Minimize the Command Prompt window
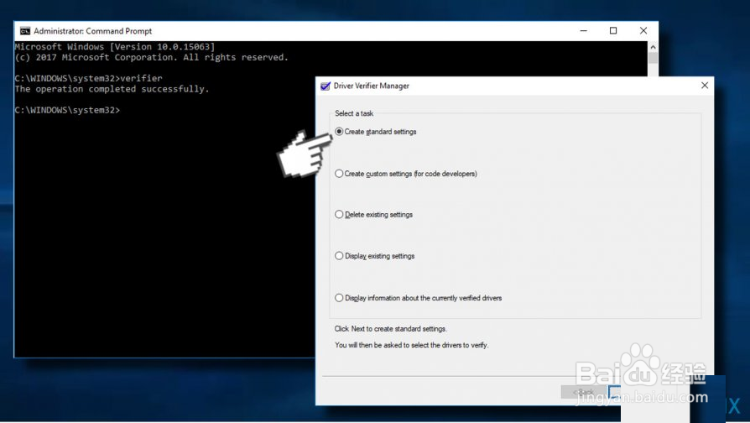750x423 pixels. point(584,30)
